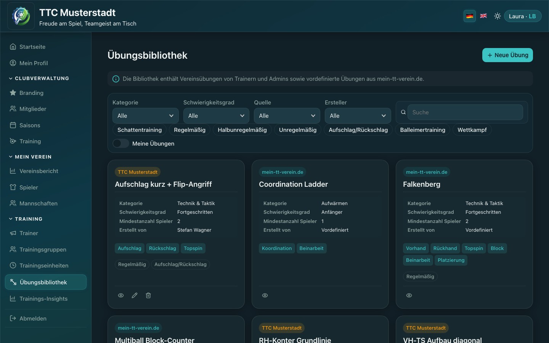Delete Aufschlag kurz + Flip-Angriff trash icon
This screenshot has height=343, width=549.
pos(148,295)
